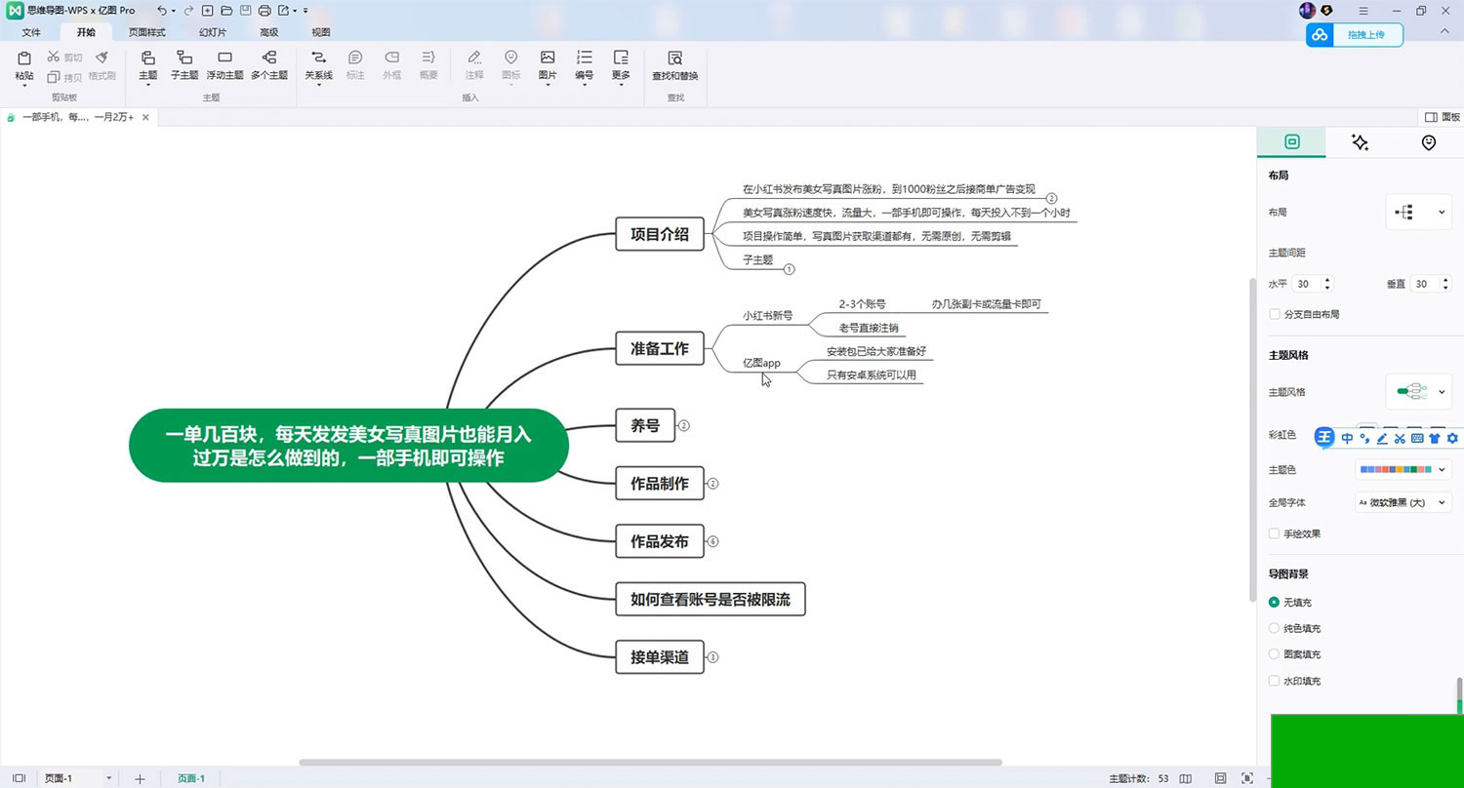Open the 文件 menu
The width and height of the screenshot is (1464, 788).
(31, 32)
